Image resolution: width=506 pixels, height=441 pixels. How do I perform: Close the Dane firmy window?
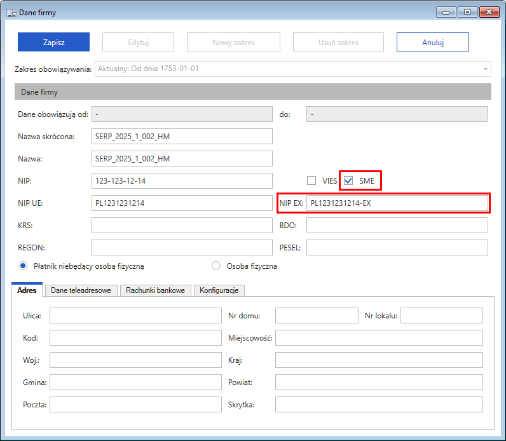[489, 12]
